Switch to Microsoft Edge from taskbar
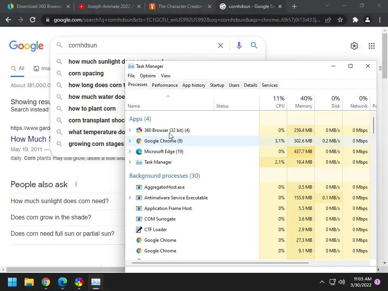 [x=63, y=282]
